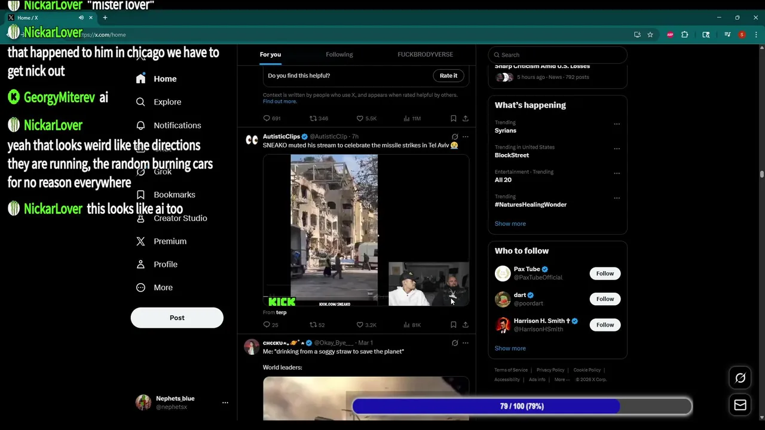Follow Pax Tube
The image size is (765, 430).
click(605, 274)
